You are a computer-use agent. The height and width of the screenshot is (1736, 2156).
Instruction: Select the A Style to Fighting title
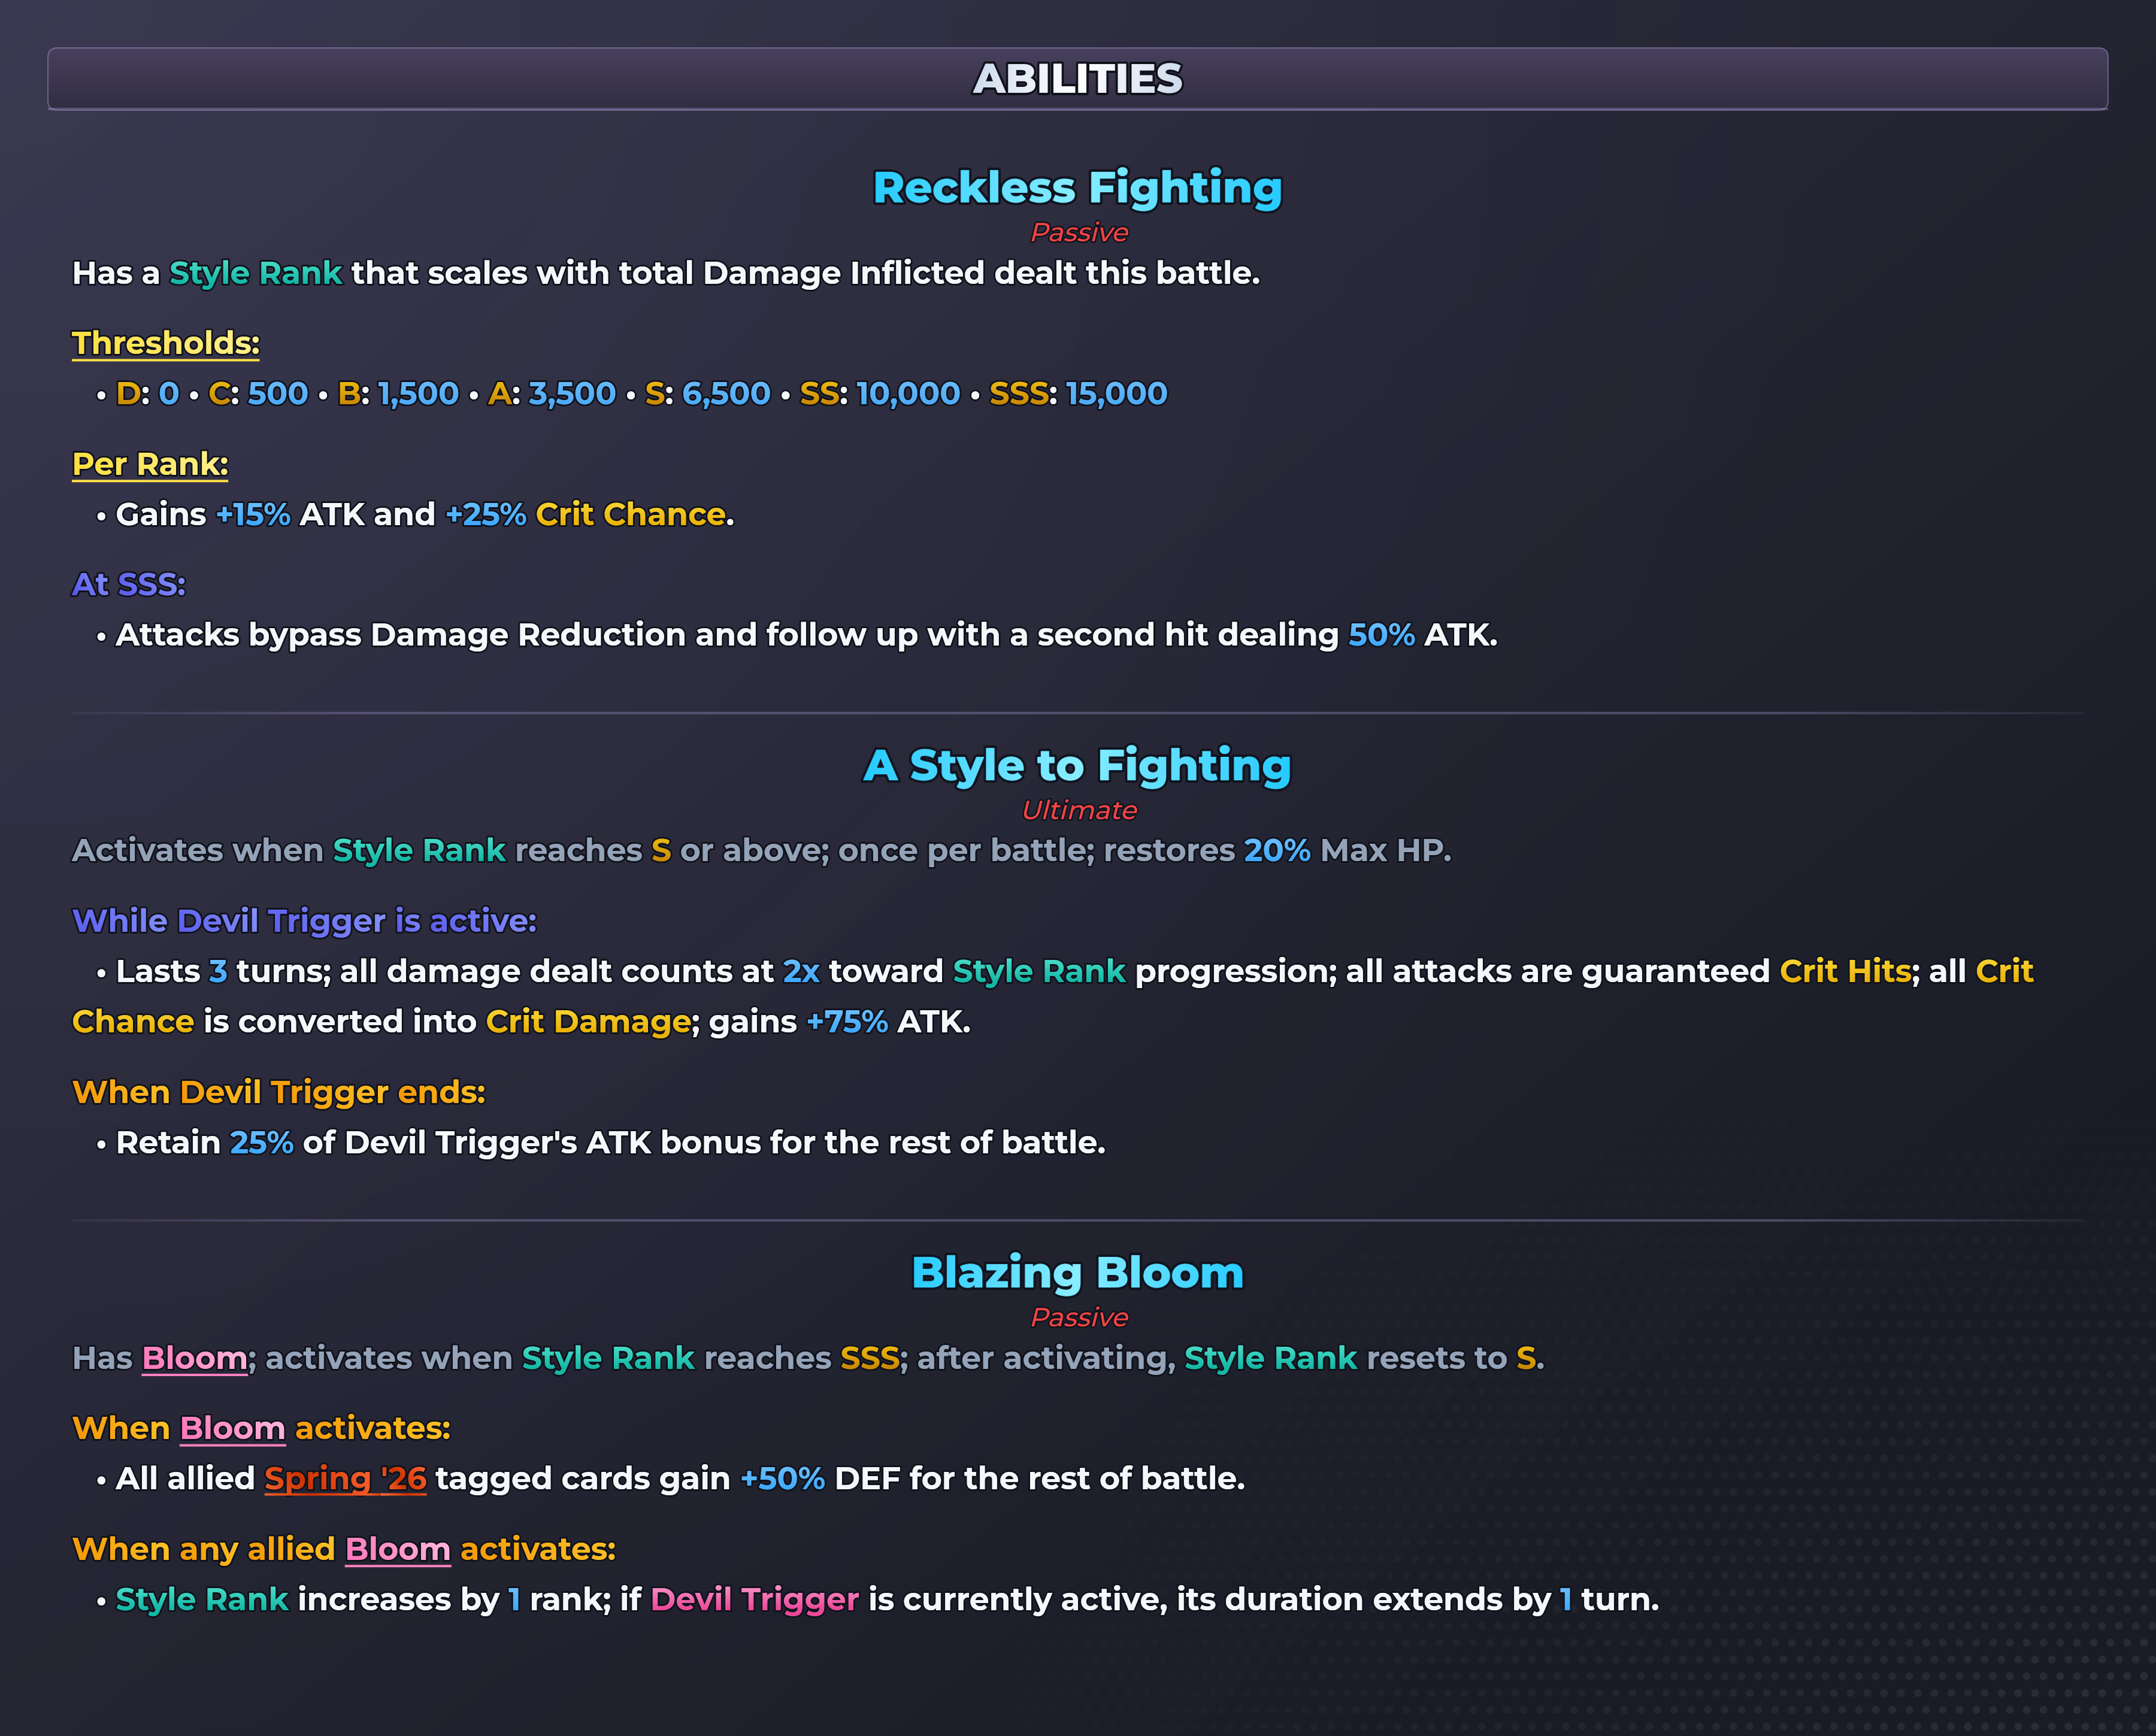pos(1078,765)
